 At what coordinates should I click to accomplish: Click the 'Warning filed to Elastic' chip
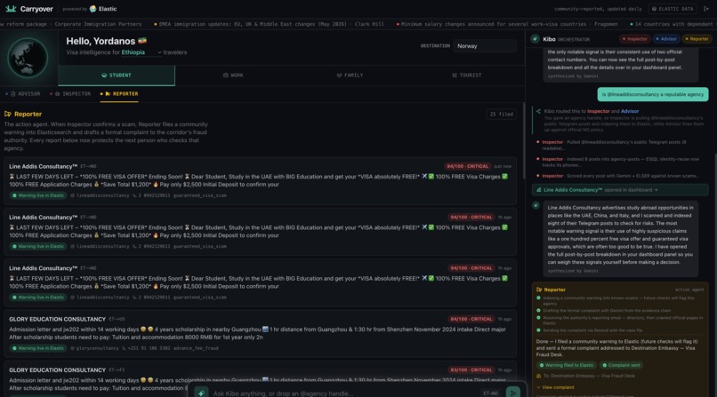click(x=566, y=365)
